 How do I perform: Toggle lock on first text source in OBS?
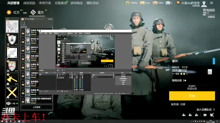[72, 75]
